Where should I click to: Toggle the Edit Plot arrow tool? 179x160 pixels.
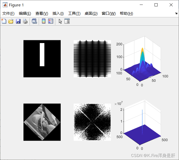click(60, 21)
